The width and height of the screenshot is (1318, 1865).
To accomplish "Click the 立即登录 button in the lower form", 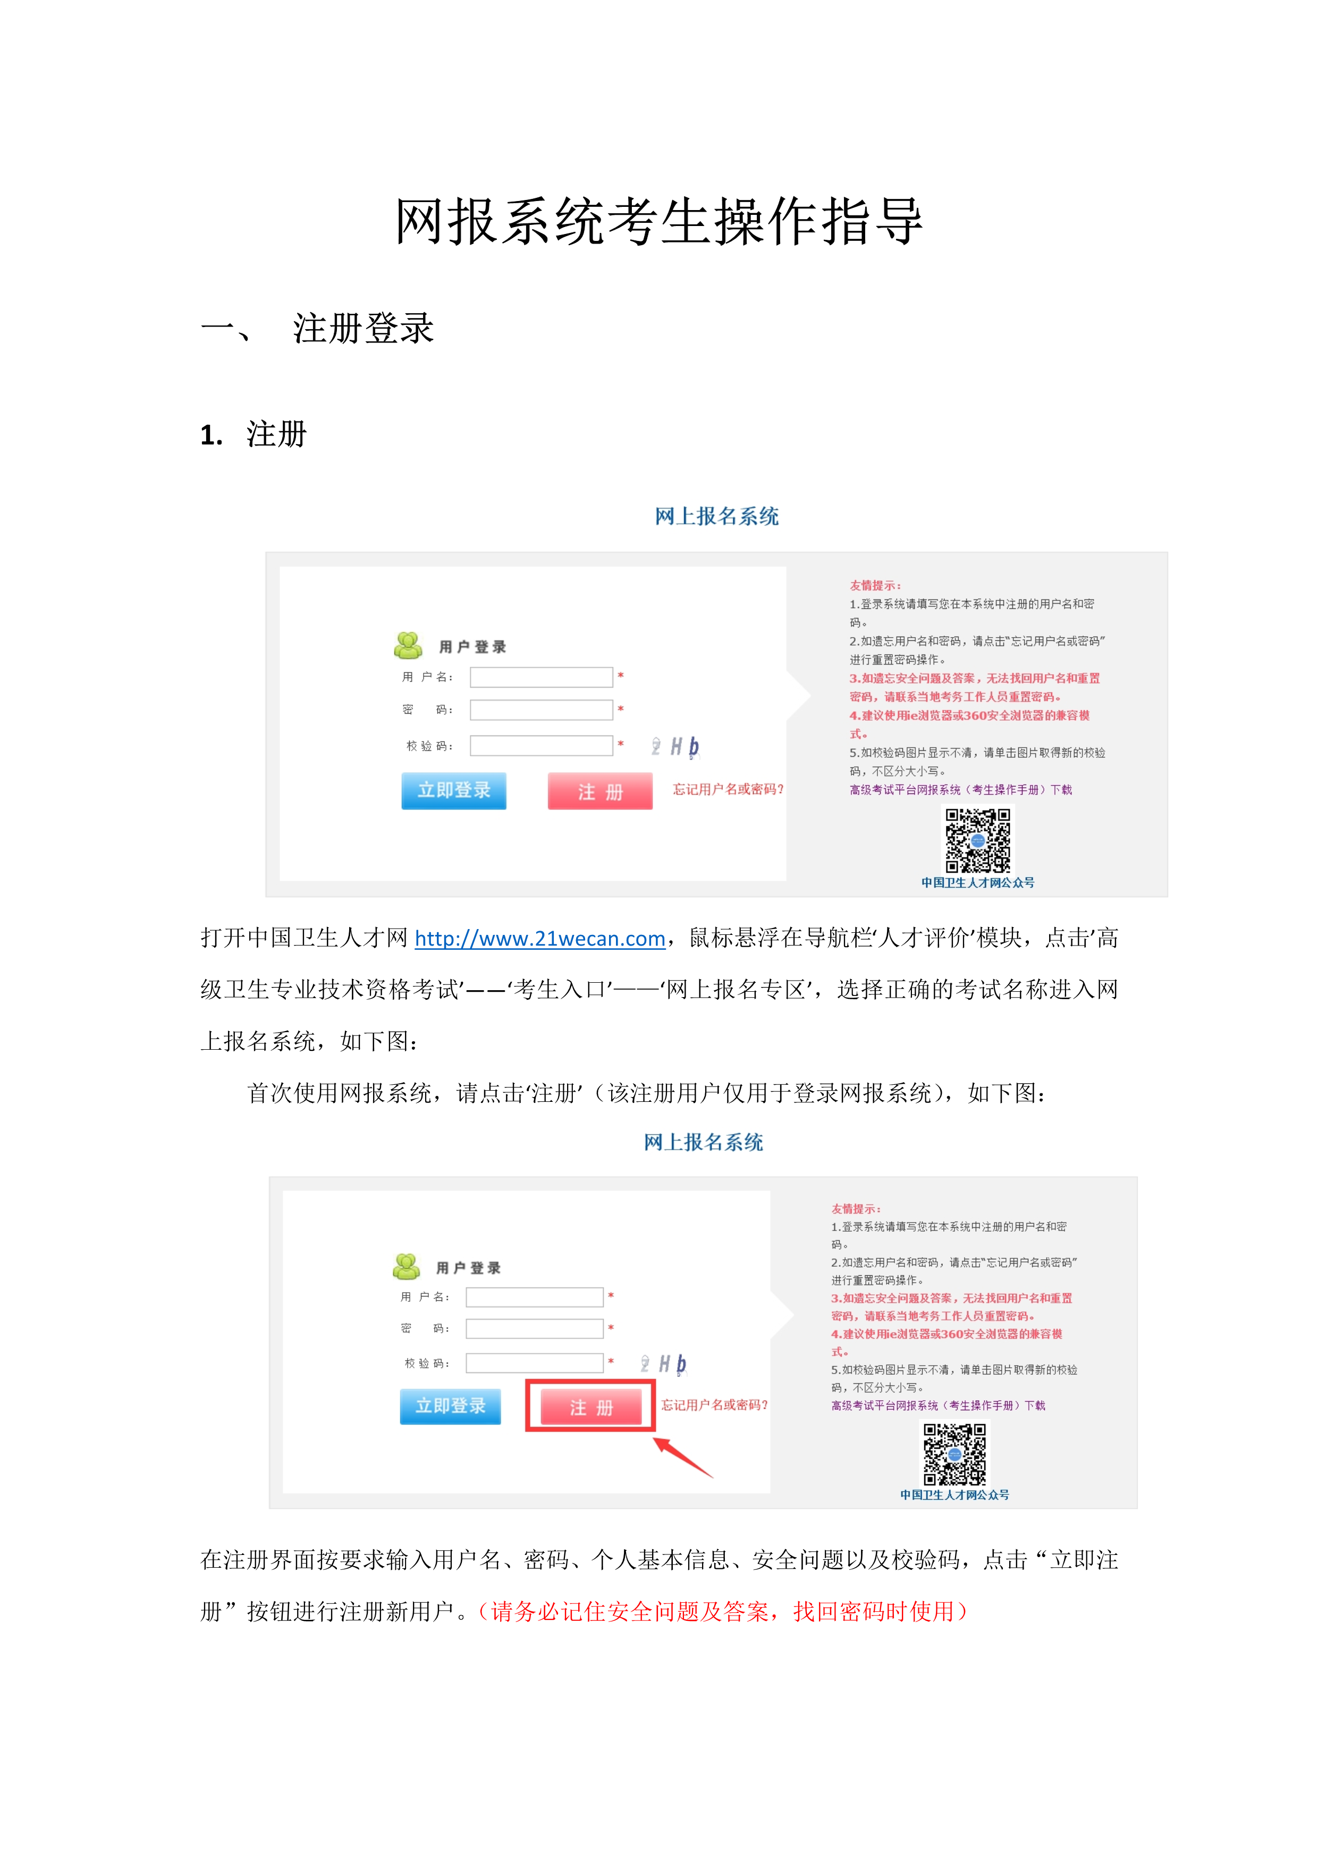I will pyautogui.click(x=451, y=1406).
